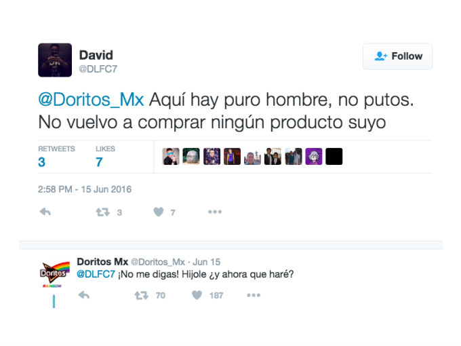Image resolution: width=461 pixels, height=346 pixels.
Task: Follow David's account
Action: point(397,56)
